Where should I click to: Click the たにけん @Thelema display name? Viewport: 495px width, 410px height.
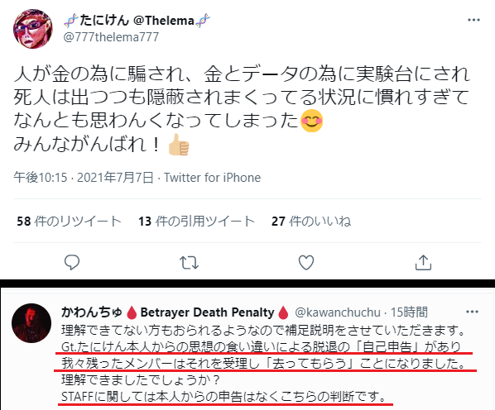pos(137,21)
